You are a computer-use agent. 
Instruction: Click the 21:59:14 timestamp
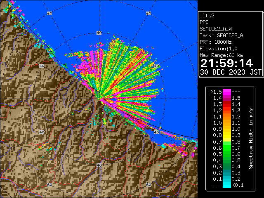[226, 63]
